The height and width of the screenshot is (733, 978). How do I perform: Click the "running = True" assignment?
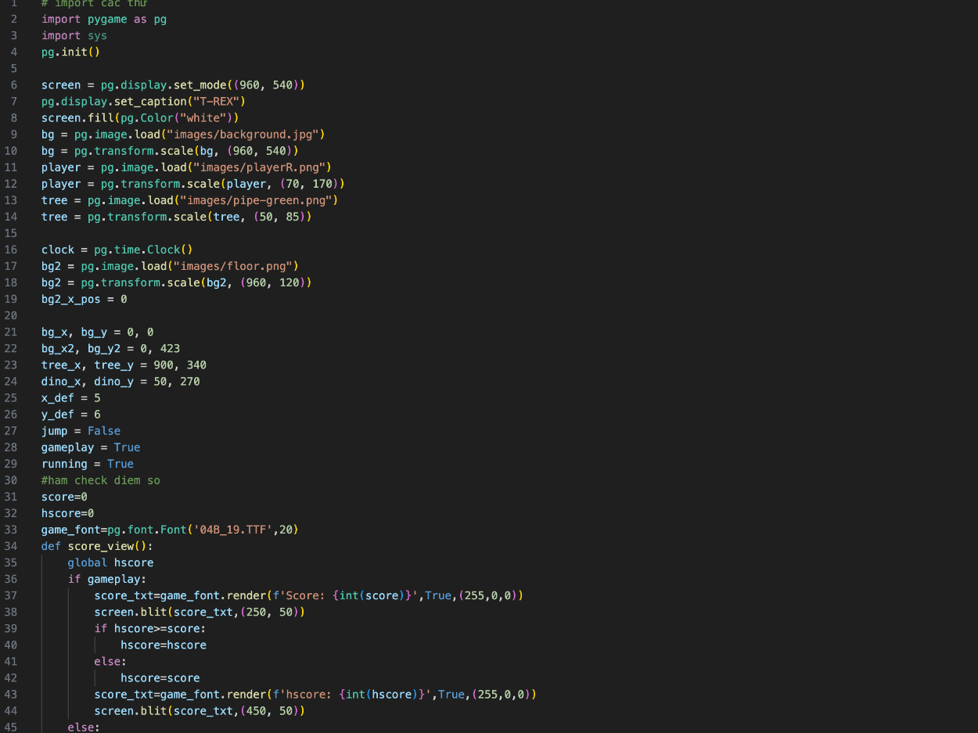[x=88, y=464]
